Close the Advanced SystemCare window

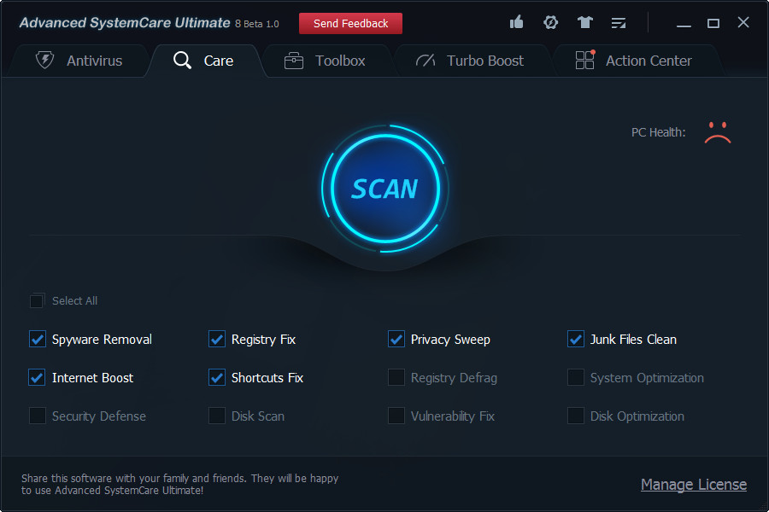click(x=743, y=22)
